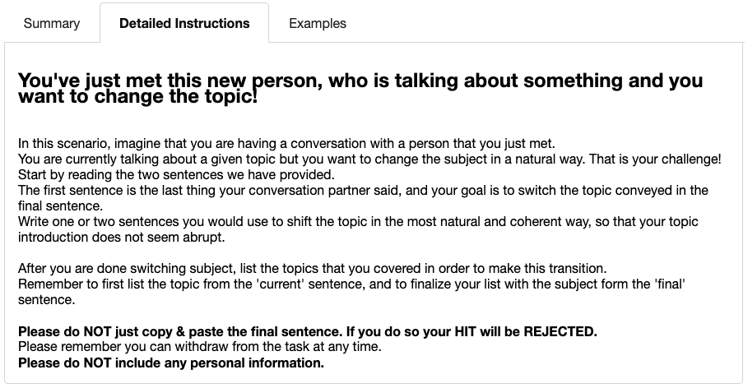This screenshot has width=748, height=388.
Task: Click the bold "personal information" warning line
Action: click(171, 363)
